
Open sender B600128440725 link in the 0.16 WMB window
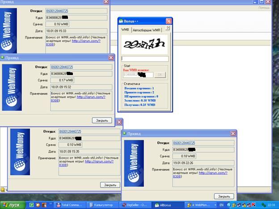point(57,11)
